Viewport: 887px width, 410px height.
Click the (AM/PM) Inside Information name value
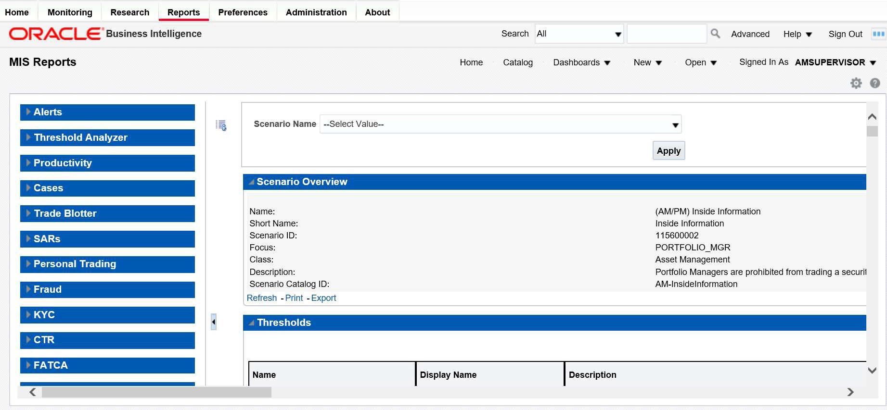(707, 211)
